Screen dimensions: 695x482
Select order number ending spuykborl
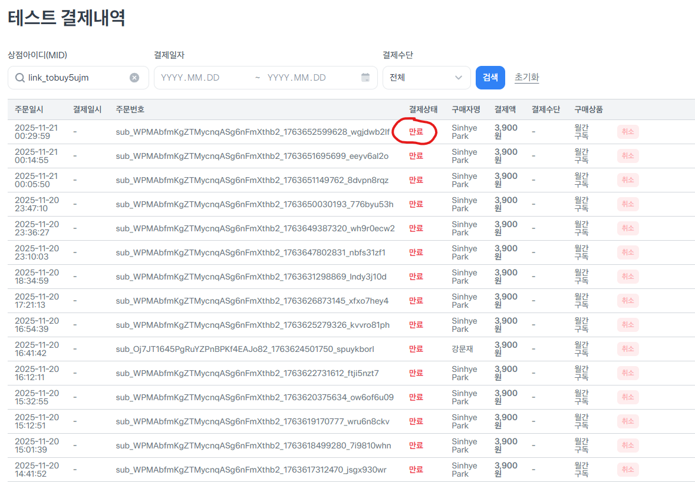[x=245, y=349]
